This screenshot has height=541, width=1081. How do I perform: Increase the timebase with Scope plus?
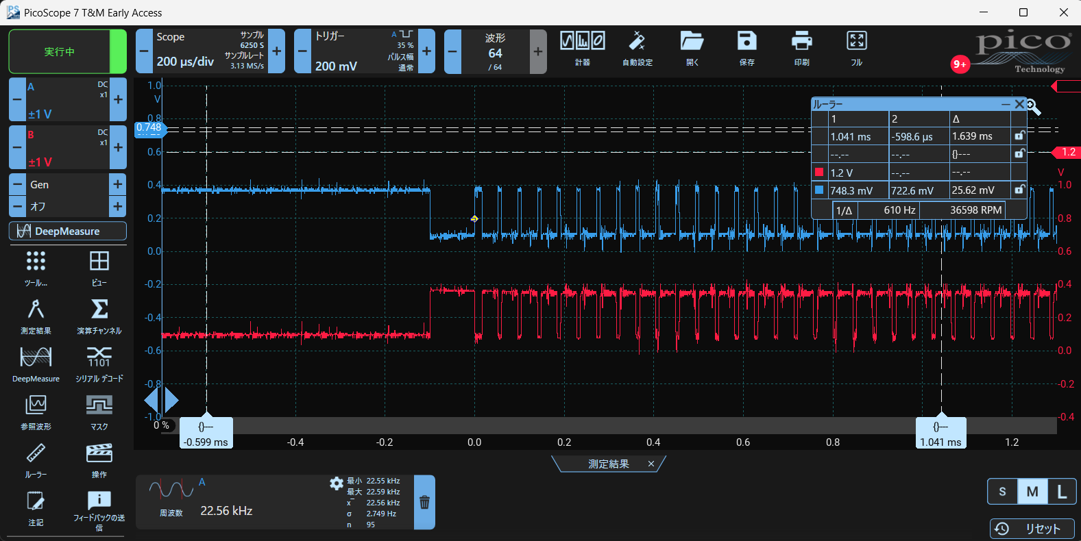click(x=277, y=51)
